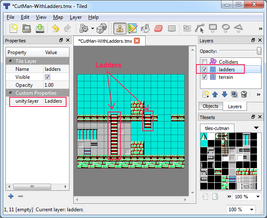Switch to the Layers tab
The image size is (267, 218).
235,106
